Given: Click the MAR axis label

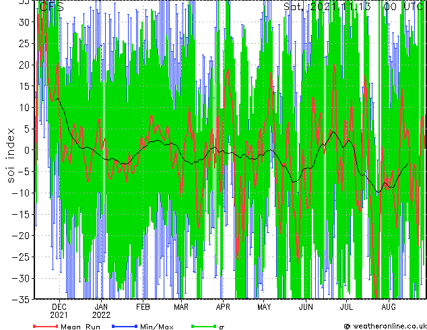Looking at the screenshot, I should [181, 307].
